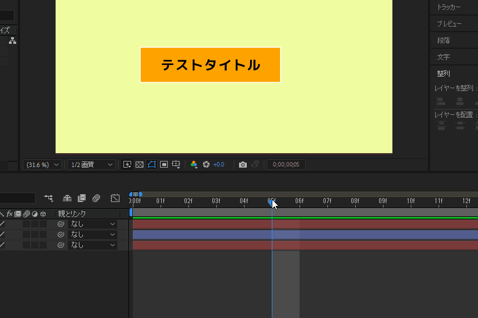Click the reset exposure aperture icon

tap(206, 165)
